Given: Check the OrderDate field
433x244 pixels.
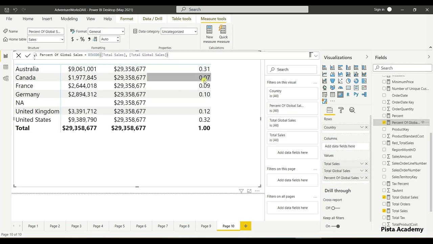Looking at the screenshot, I should pos(384,95).
